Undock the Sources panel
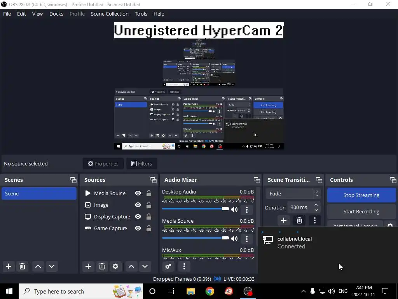Image resolution: width=398 pixels, height=299 pixels. (153, 180)
